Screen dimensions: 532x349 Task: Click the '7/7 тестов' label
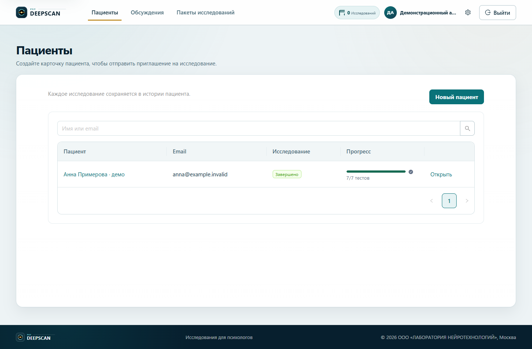(x=358, y=178)
